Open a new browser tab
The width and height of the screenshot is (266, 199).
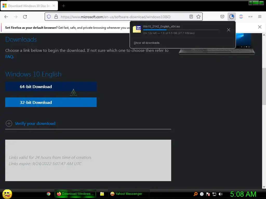click(x=63, y=6)
